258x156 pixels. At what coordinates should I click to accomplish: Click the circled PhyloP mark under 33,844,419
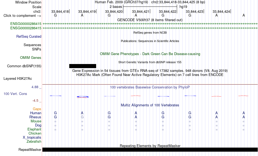(83, 97)
